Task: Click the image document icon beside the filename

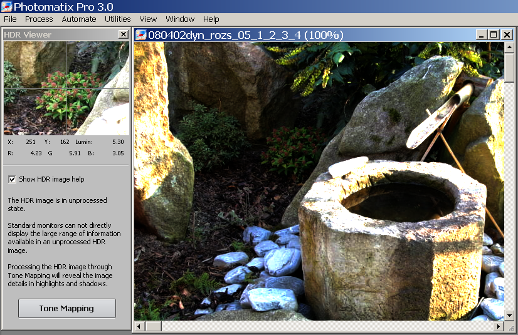Action: [x=141, y=34]
